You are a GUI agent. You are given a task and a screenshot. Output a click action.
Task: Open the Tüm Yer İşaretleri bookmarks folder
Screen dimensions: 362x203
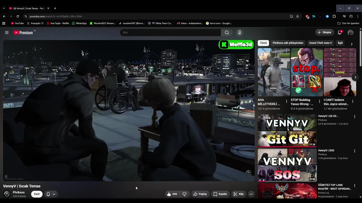[348, 23]
